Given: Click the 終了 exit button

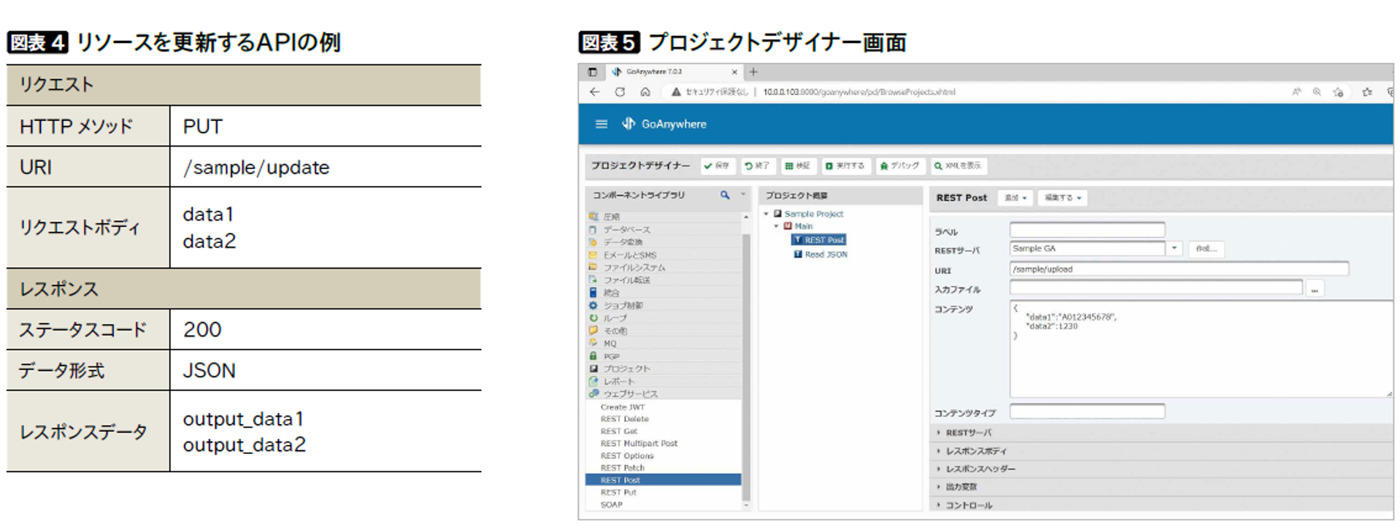Looking at the screenshot, I should (757, 166).
